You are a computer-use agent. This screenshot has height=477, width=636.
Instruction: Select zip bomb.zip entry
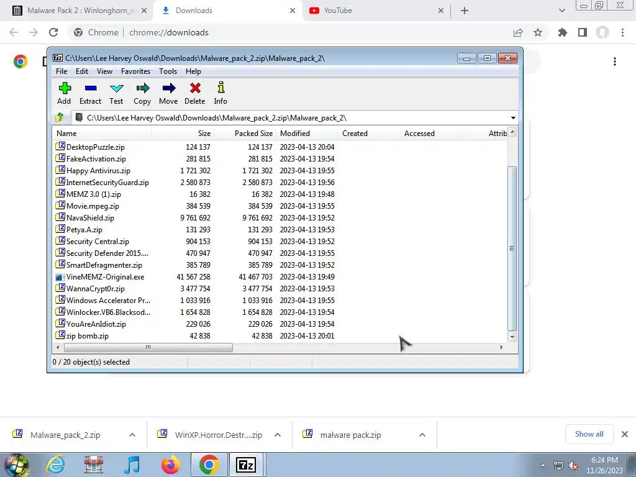point(88,336)
